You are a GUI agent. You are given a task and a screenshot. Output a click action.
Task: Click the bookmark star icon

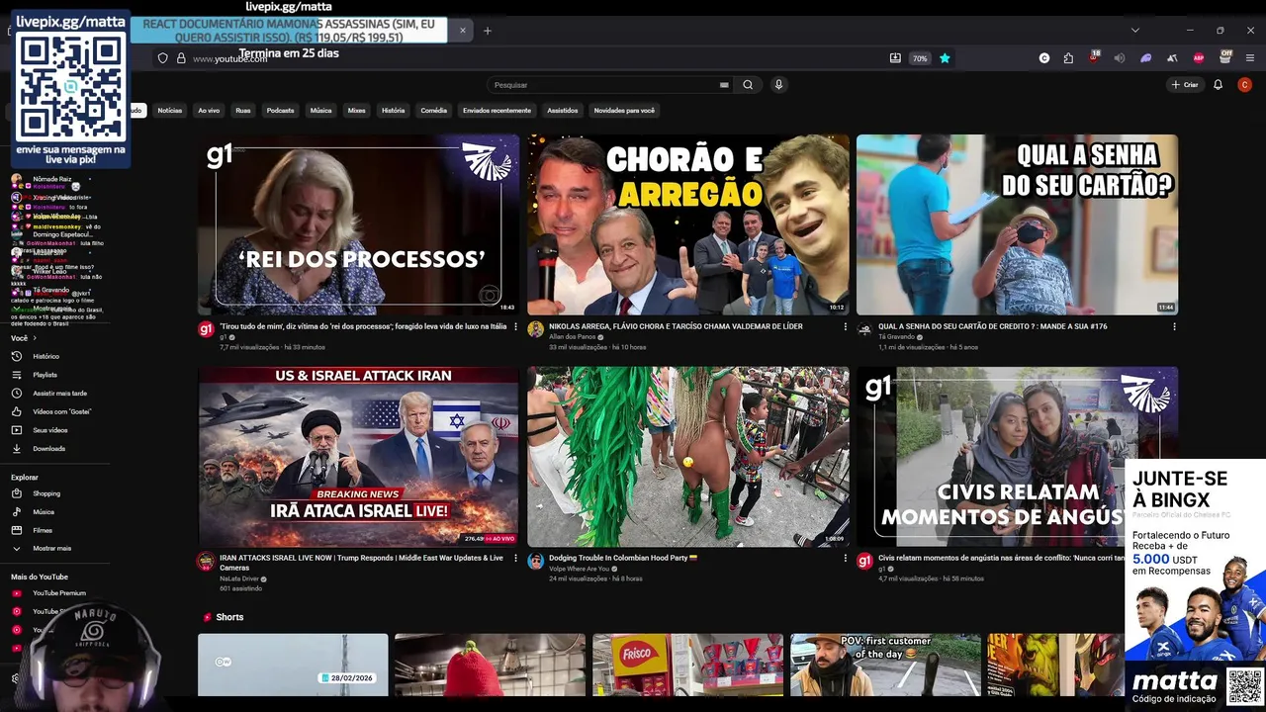coord(945,58)
